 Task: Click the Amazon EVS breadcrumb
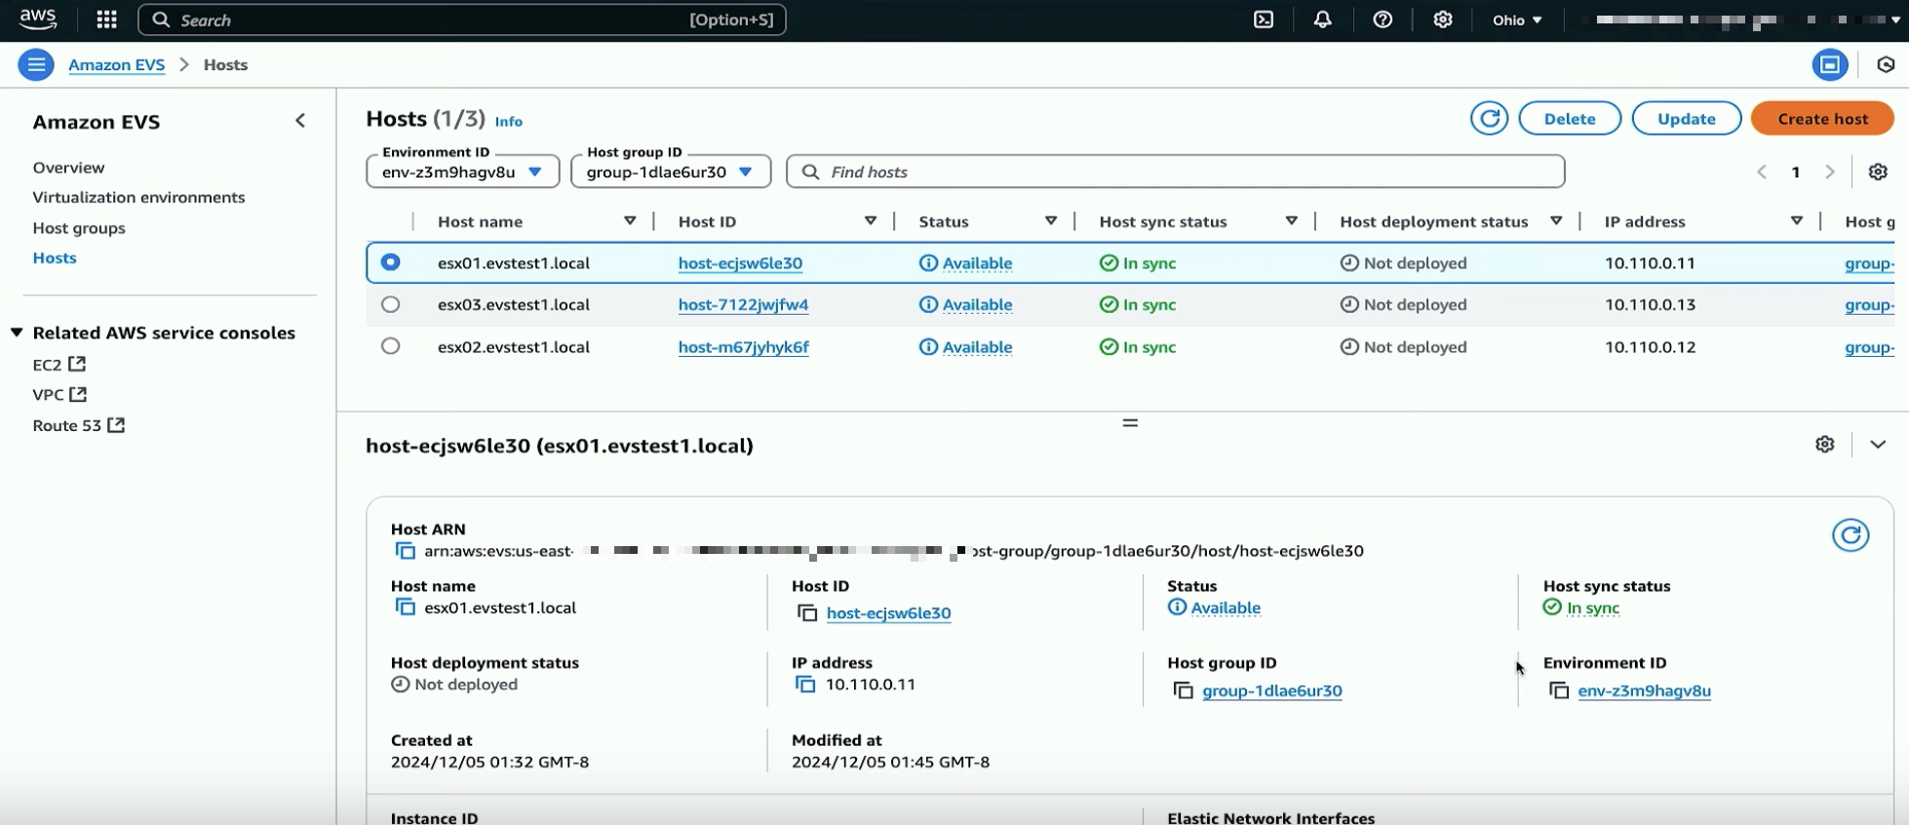116,65
